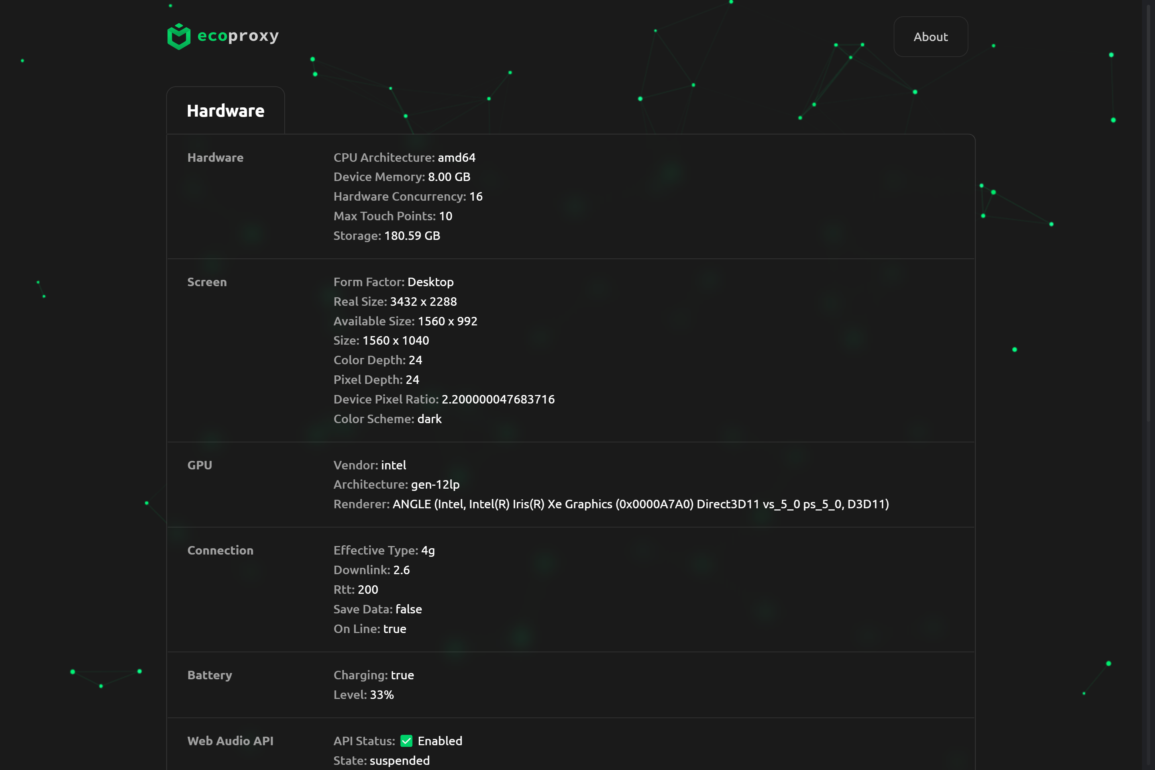Click the Effective Type 4g value
This screenshot has width=1155, height=770.
point(428,550)
